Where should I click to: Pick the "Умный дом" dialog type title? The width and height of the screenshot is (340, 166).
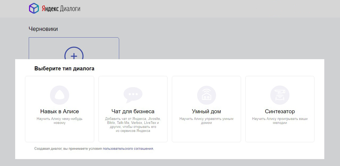[x=206, y=111]
